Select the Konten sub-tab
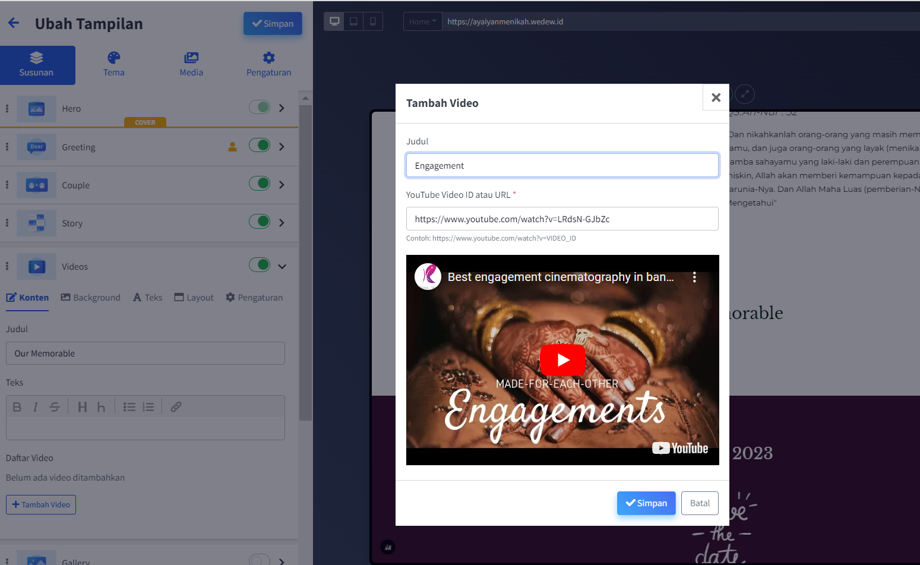The width and height of the screenshot is (920, 565). pos(27,297)
